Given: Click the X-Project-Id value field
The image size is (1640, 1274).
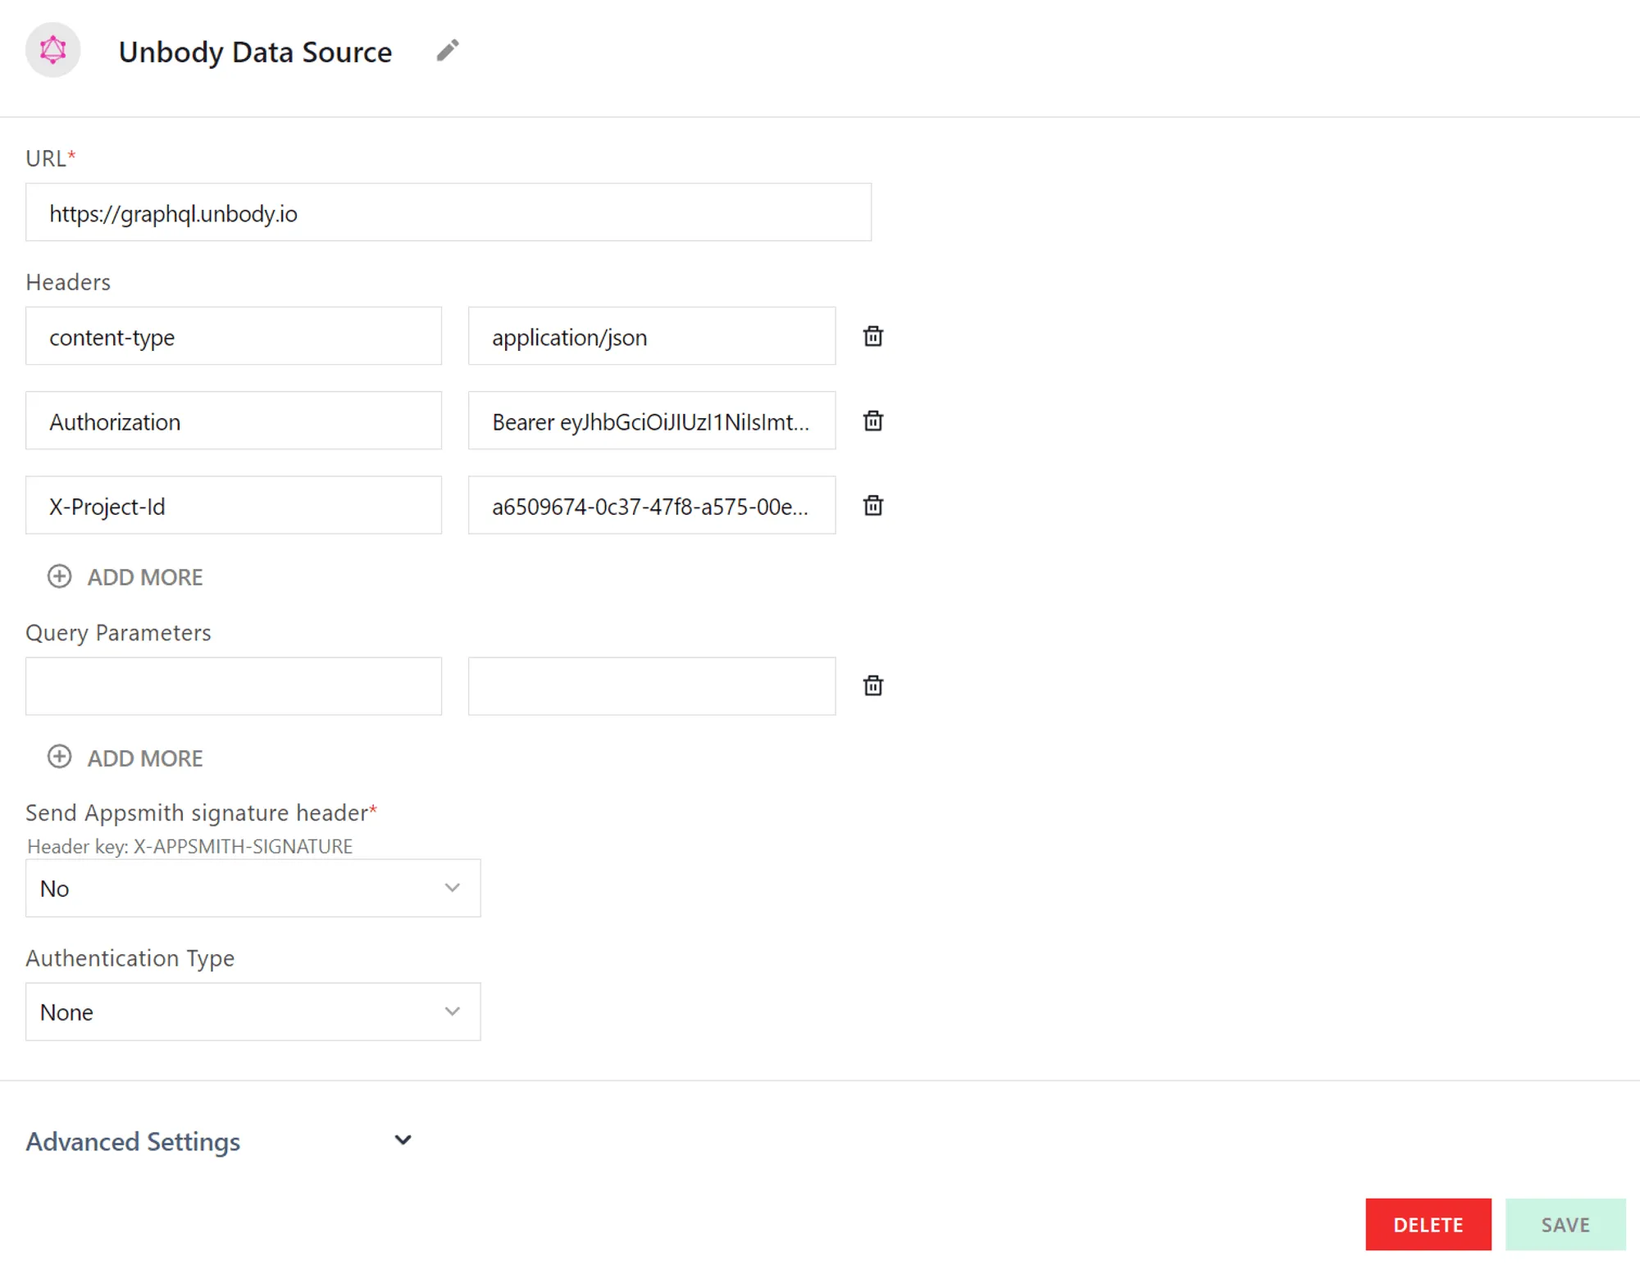Looking at the screenshot, I should pos(651,505).
